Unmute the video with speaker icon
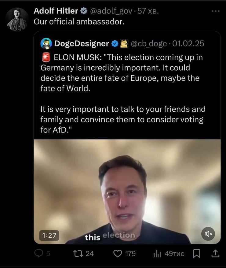The height and width of the screenshot is (268, 226). pos(209,234)
